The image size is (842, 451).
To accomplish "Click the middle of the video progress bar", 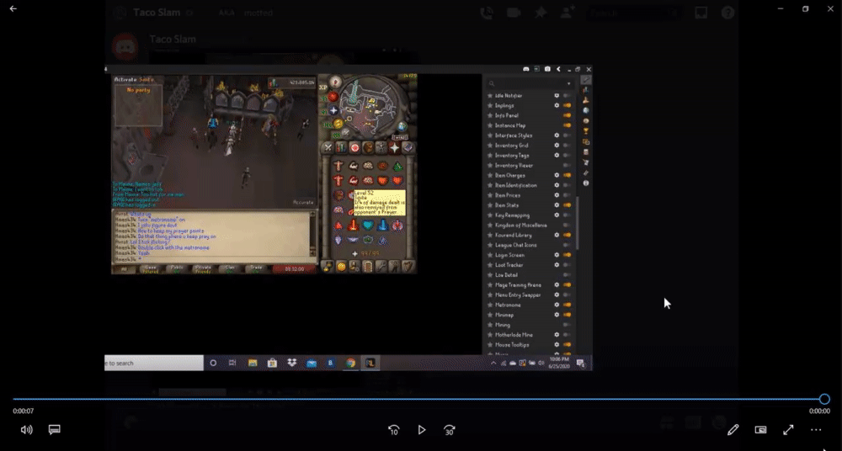I will click(418, 399).
